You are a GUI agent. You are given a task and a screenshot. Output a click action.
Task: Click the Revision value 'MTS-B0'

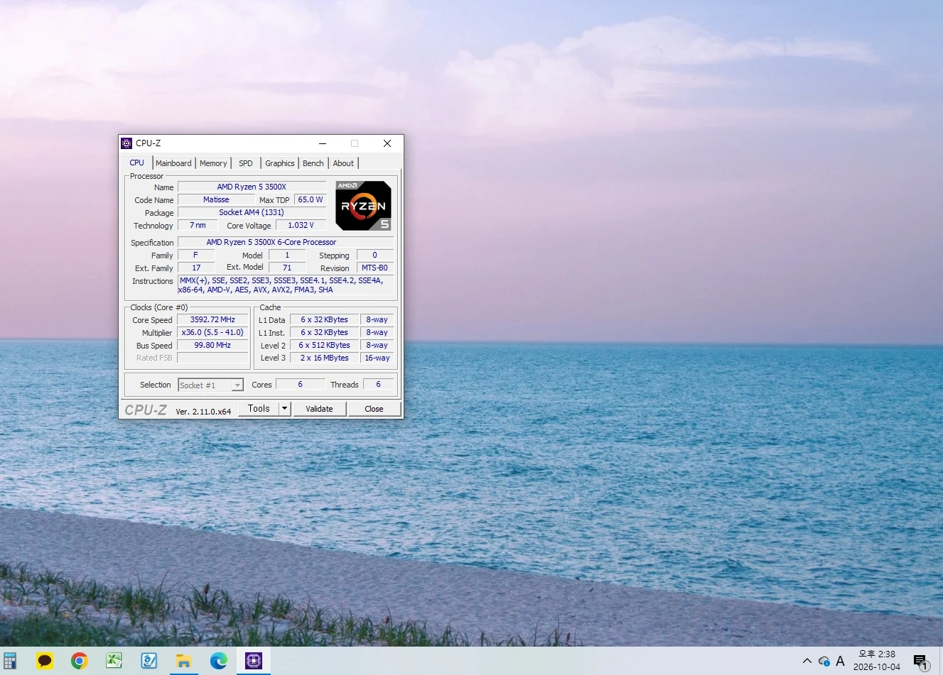[374, 268]
